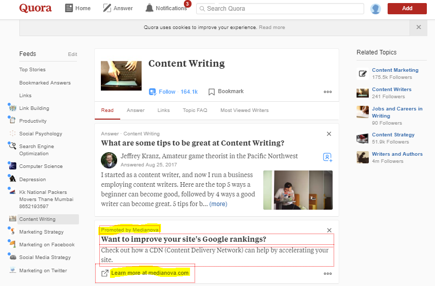Click the red Add button

tap(407, 9)
